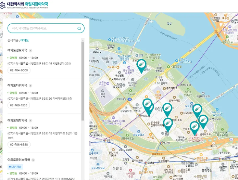
Task: Call 02-786-6888 phone button
Action: click(19, 144)
